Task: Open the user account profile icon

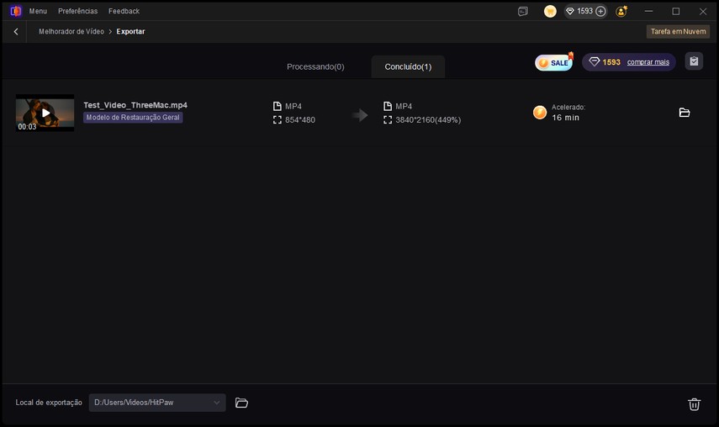Action: click(x=621, y=11)
